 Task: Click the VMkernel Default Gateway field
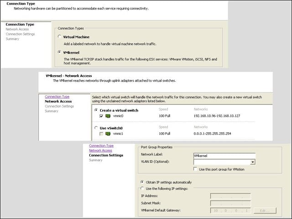pos(230,211)
